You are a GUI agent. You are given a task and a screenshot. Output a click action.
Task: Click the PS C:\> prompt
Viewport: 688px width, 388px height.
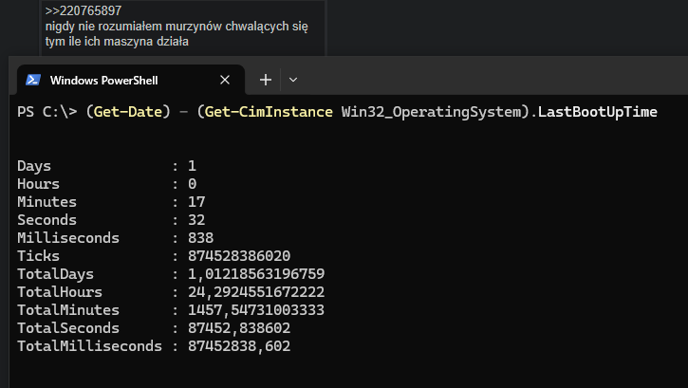click(x=46, y=112)
